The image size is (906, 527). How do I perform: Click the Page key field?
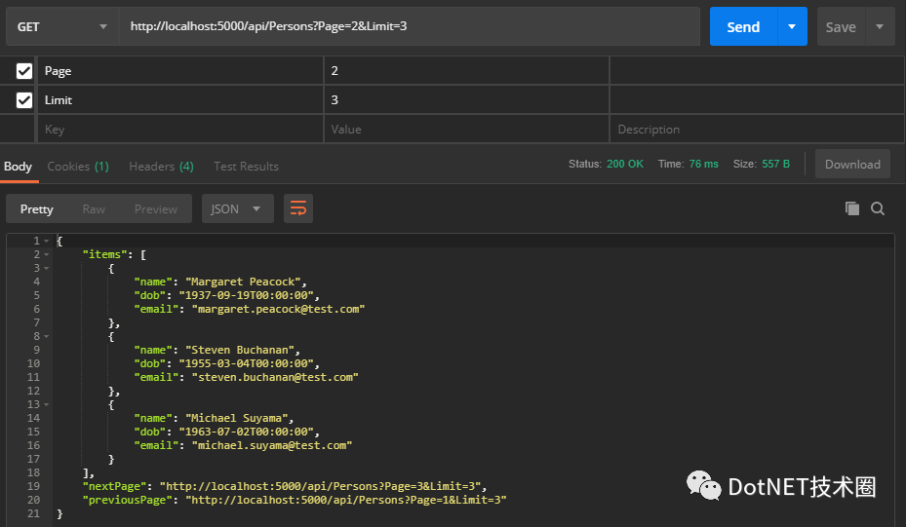click(180, 71)
